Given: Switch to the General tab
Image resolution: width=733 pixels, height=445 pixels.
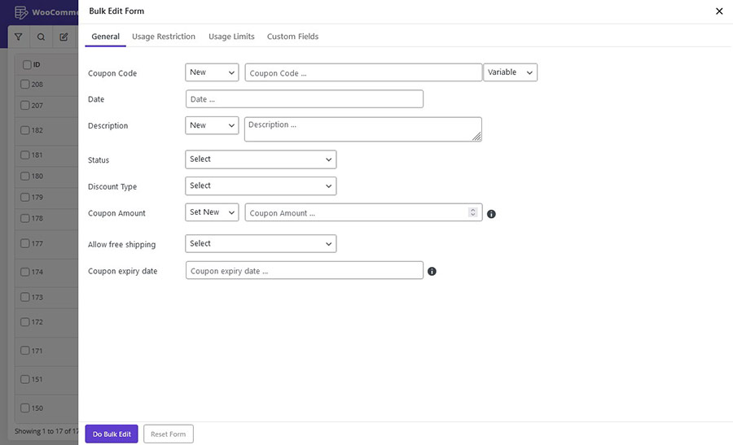Looking at the screenshot, I should [106, 37].
